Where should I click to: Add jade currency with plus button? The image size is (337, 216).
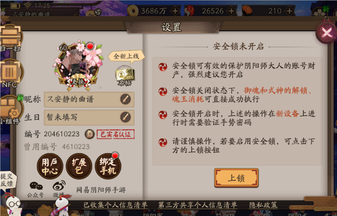pos(232,11)
